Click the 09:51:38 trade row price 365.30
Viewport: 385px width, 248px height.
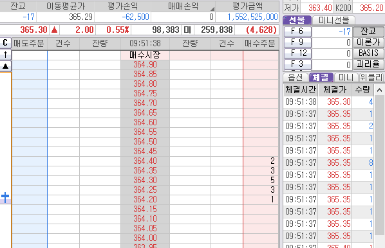coord(339,102)
